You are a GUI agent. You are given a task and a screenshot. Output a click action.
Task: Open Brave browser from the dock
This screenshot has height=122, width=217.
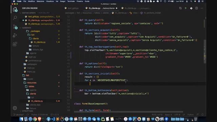(39, 119)
